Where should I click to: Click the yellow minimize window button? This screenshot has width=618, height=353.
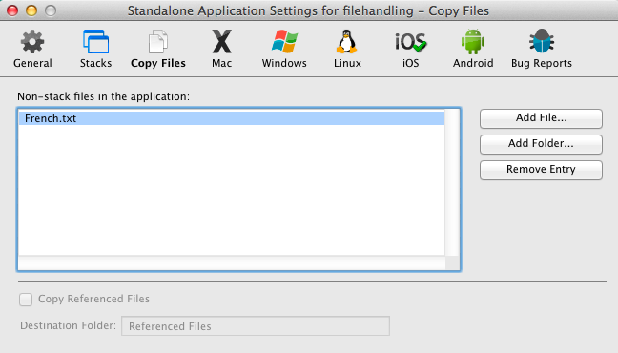[31, 10]
